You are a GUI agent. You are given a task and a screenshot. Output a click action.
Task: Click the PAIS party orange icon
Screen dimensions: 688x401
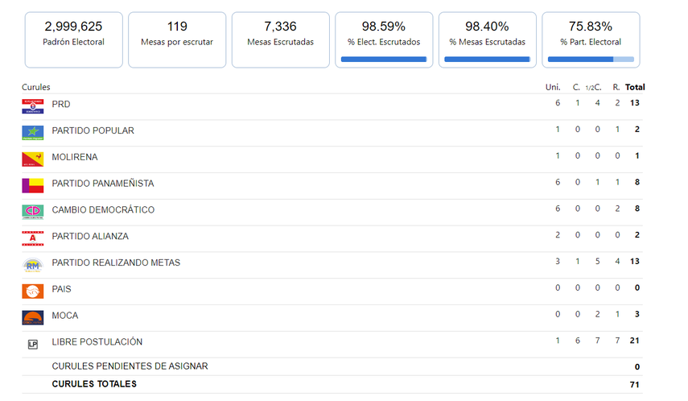[32, 291]
